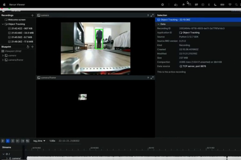Viewport: 241px width, 160px height.
Task: Click the 22:10:50Z marker on timeline
Action: pos(94,148)
